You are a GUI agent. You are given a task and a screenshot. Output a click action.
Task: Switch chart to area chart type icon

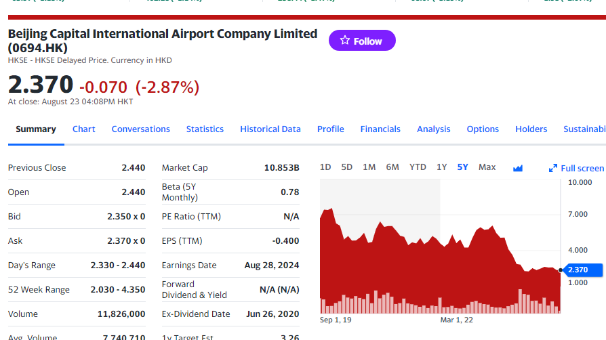517,168
